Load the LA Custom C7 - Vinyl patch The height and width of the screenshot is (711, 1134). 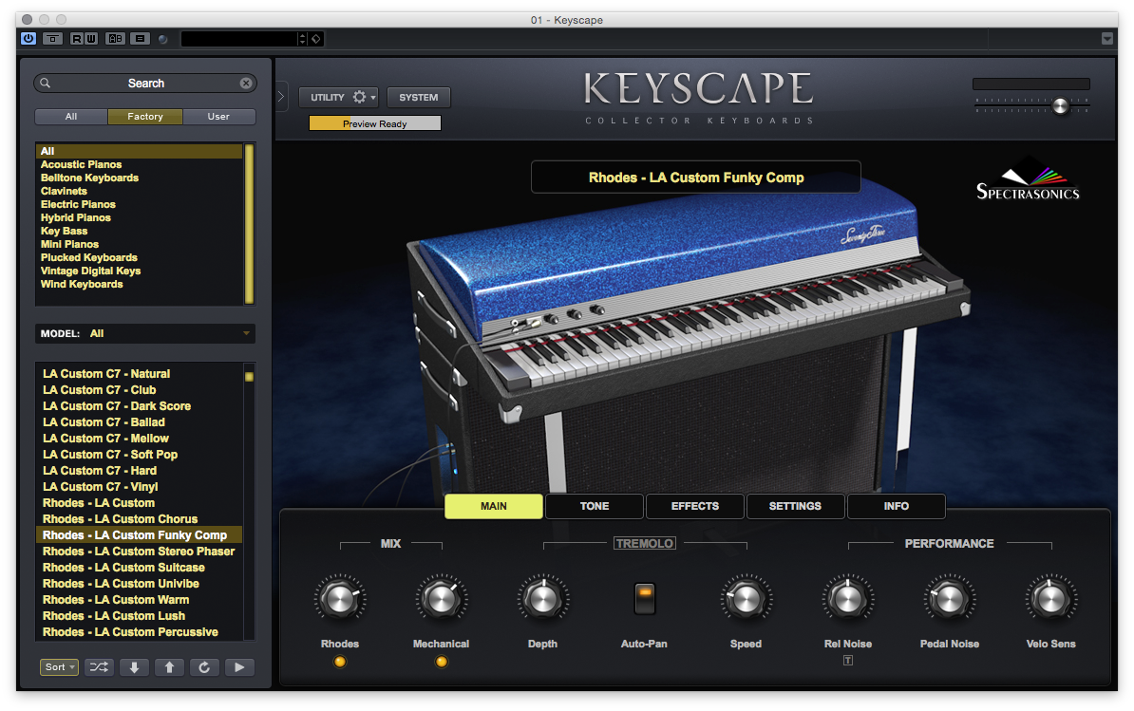(100, 487)
